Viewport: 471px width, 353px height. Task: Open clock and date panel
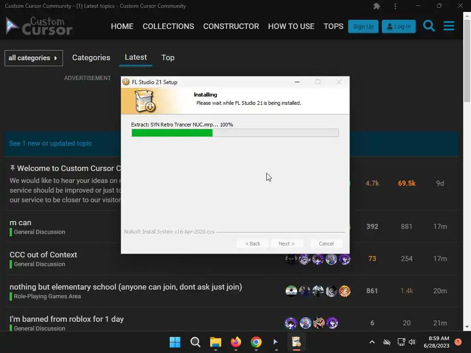pos(437,342)
